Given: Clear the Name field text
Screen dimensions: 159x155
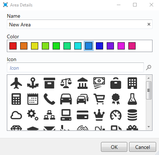Looking at the screenshot, I should pos(149,24).
